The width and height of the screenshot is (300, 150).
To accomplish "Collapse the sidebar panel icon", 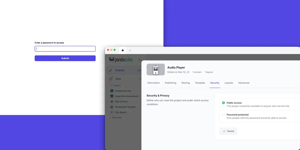I will [x=140, y=60].
